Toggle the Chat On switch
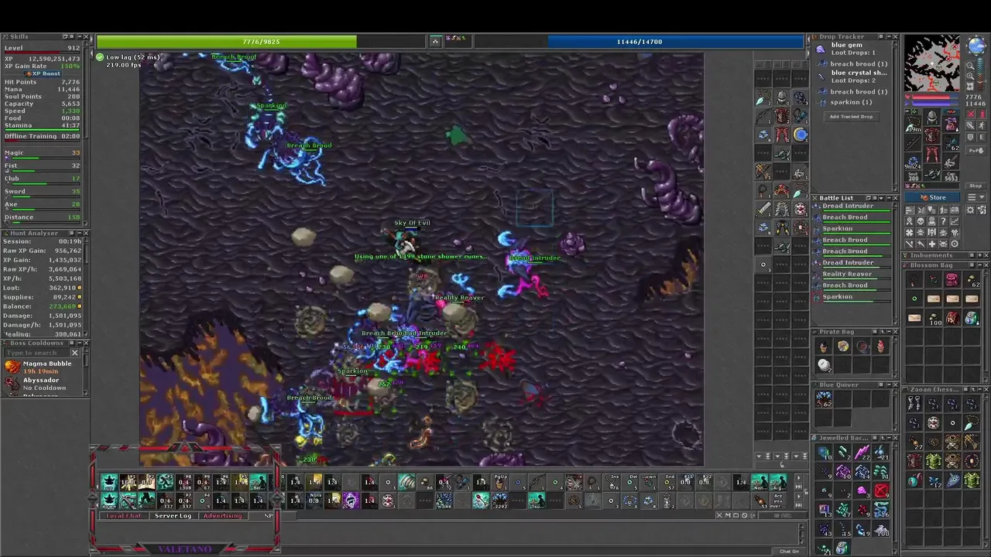Image resolution: width=991 pixels, height=557 pixels. [x=789, y=551]
